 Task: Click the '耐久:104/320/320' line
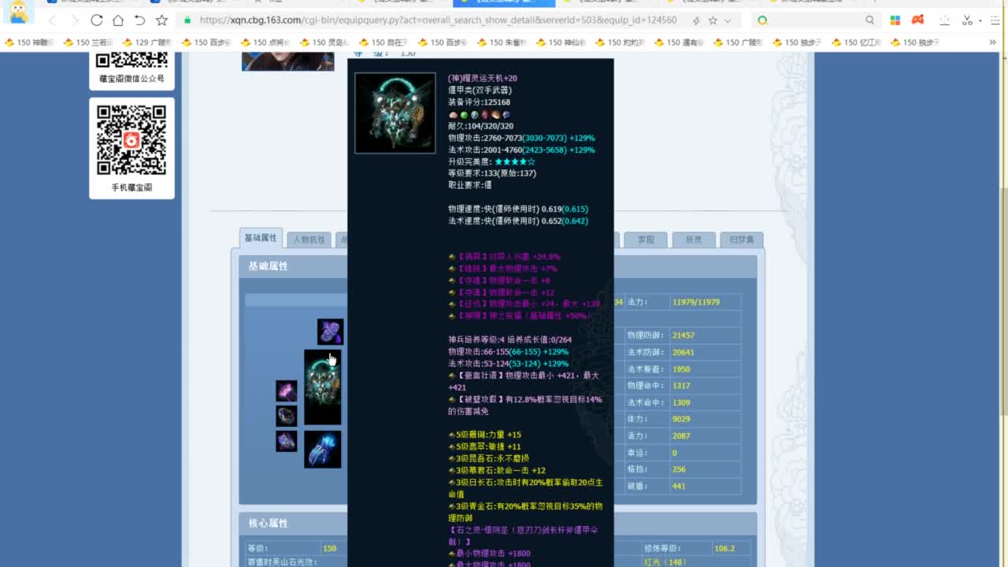coord(480,126)
